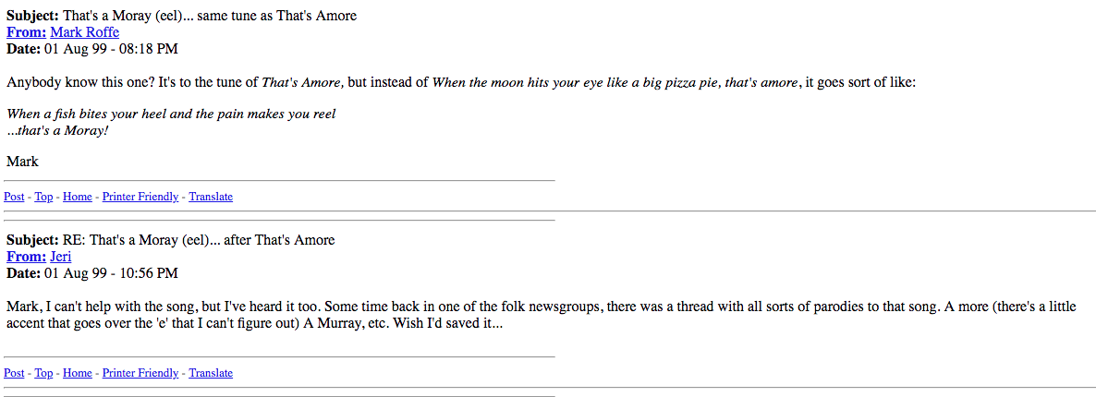This screenshot has width=1096, height=397.
Task: Jump to Top via first message's link
Action: pyautogui.click(x=43, y=197)
